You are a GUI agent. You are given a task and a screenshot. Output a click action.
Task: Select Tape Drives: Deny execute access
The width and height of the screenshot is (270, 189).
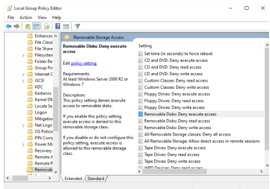(x=175, y=148)
